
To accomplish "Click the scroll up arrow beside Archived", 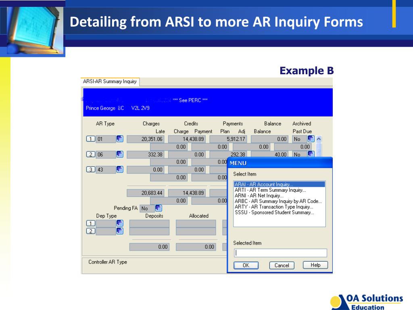I will point(319,139).
